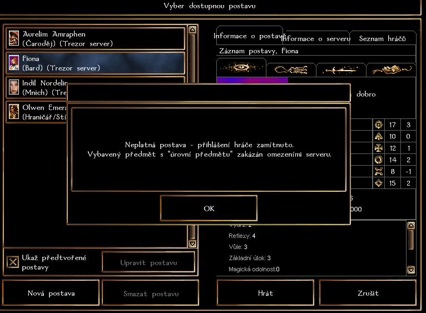
Task: Click the "Zrušit" cancel button
Action: [x=368, y=293]
